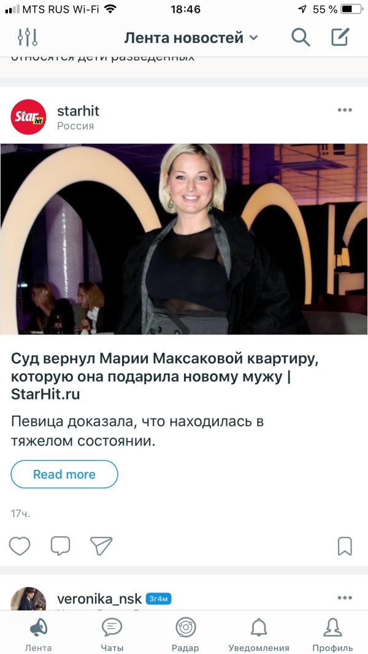Share the starhit post via paper plane
This screenshot has height=654, width=368.
pos(101,546)
